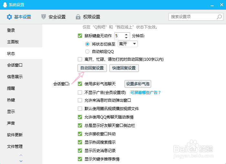Decrease minutes with the stepper down arrow

tap(126, 38)
